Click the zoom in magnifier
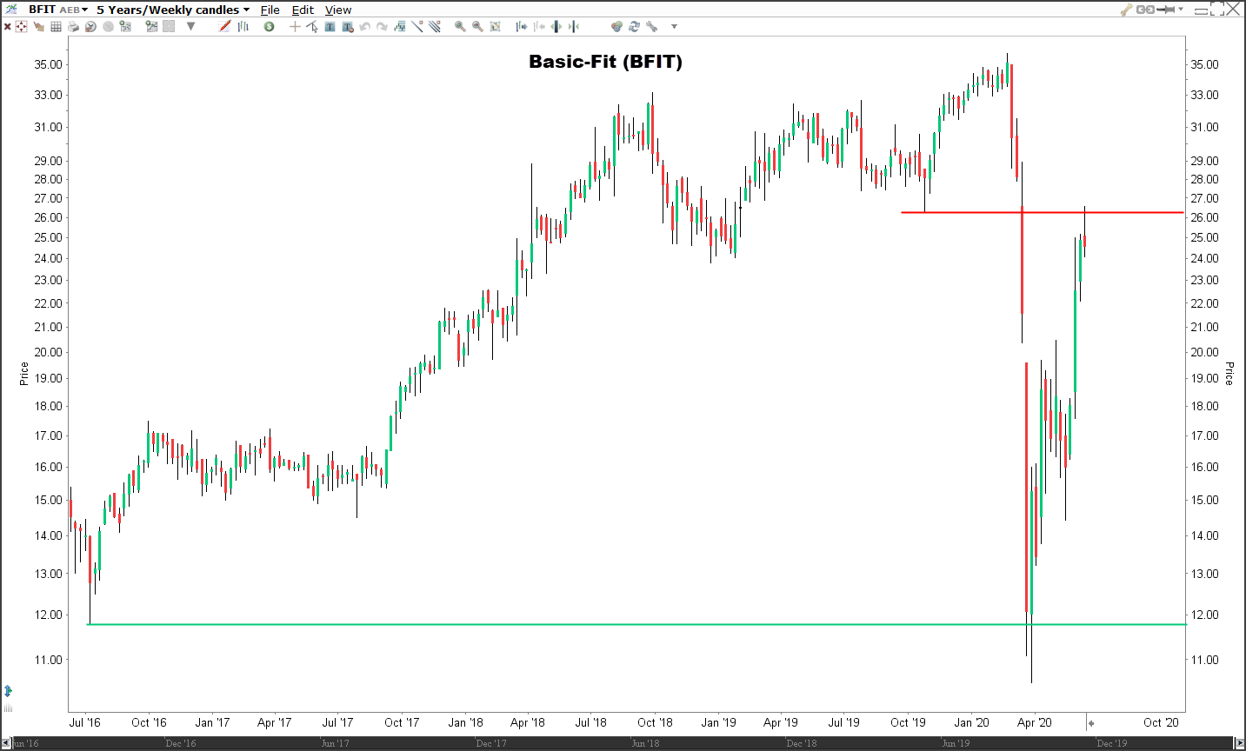The width and height of the screenshot is (1246, 751). [x=460, y=27]
